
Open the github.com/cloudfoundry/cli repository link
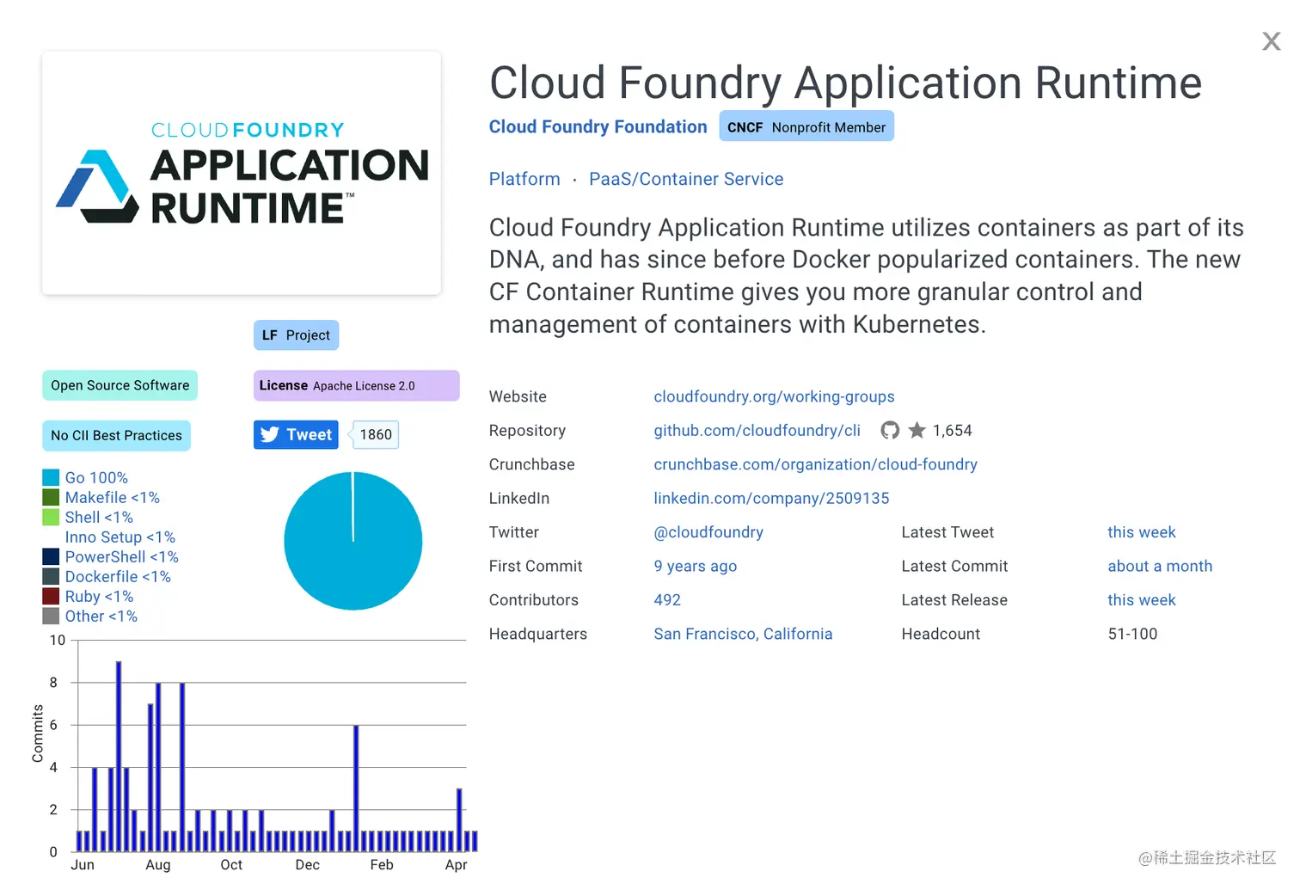point(757,430)
